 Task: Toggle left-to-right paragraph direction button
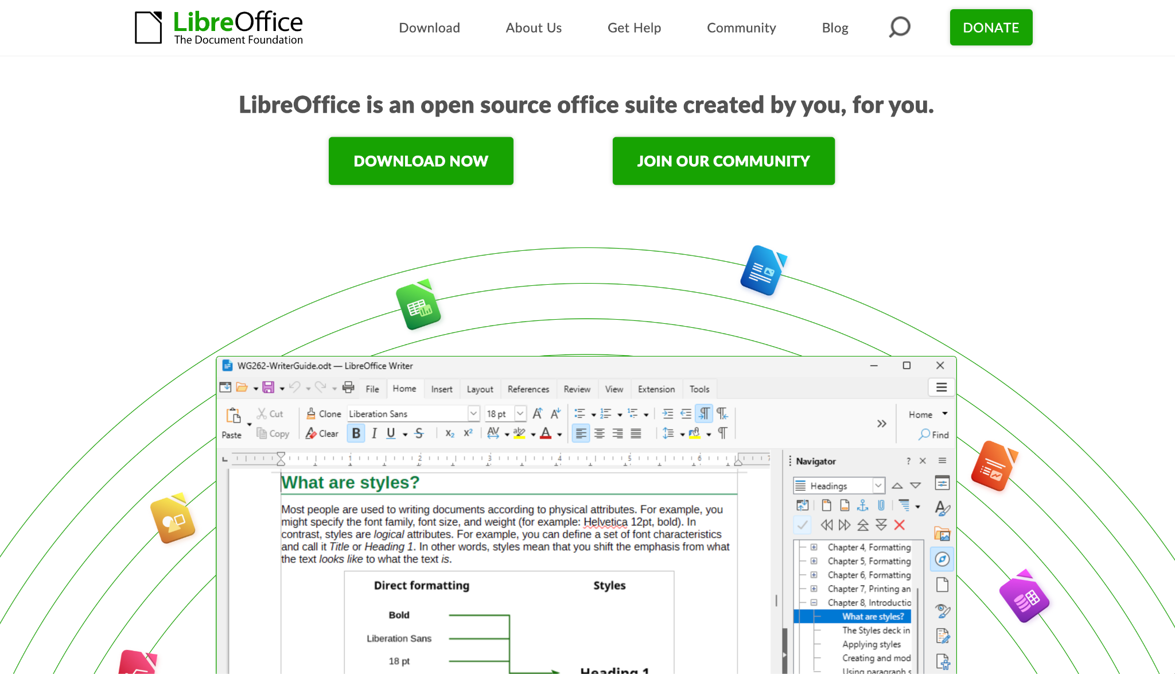tap(704, 413)
